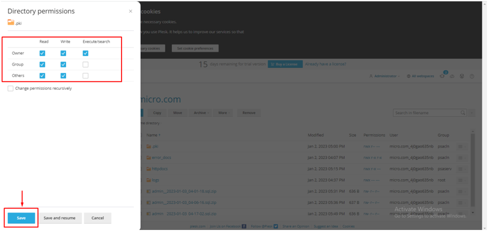Click the globe icon beside All webspaces
Image resolution: width=488 pixels, height=231 pixels.
click(x=408, y=76)
